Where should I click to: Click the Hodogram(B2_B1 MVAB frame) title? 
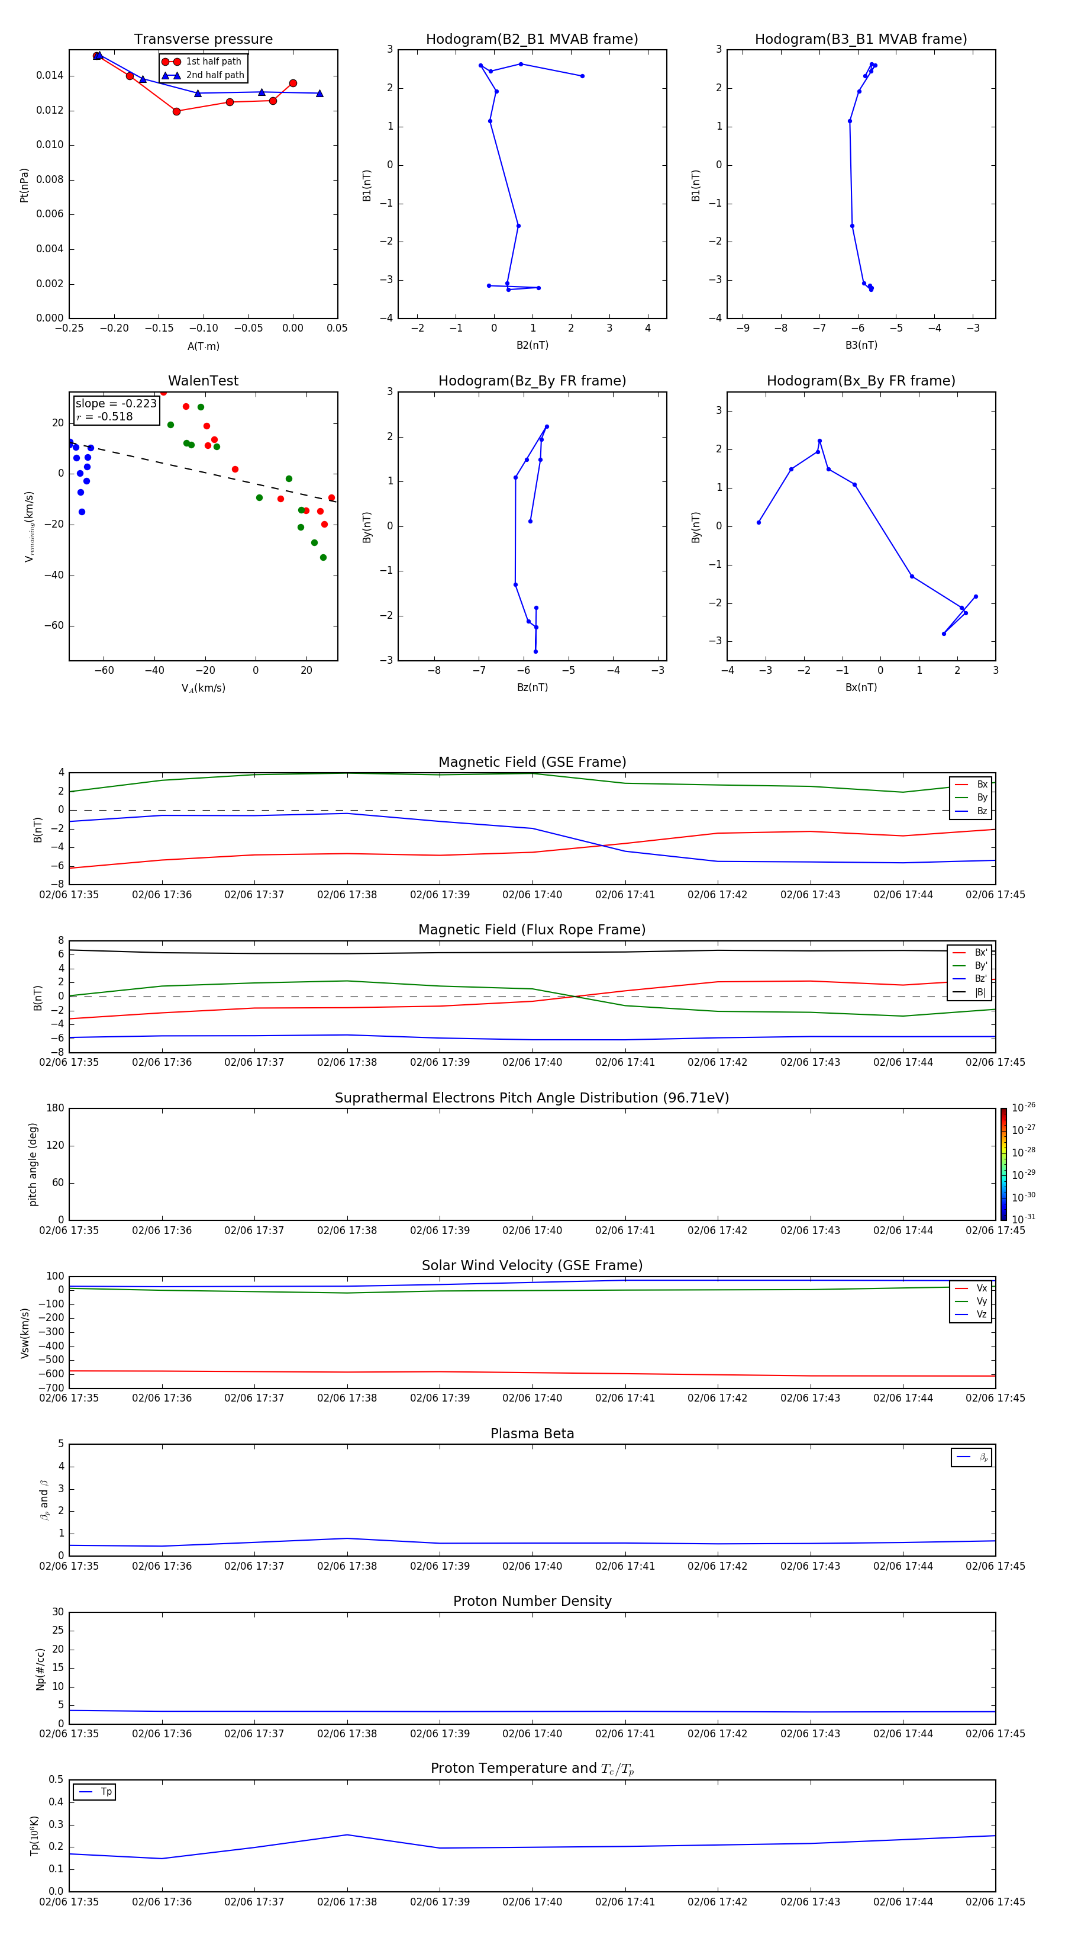click(532, 40)
